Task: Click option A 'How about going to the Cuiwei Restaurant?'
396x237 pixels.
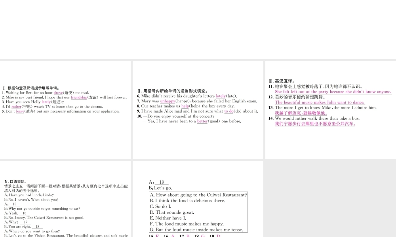Action: (x=198, y=195)
